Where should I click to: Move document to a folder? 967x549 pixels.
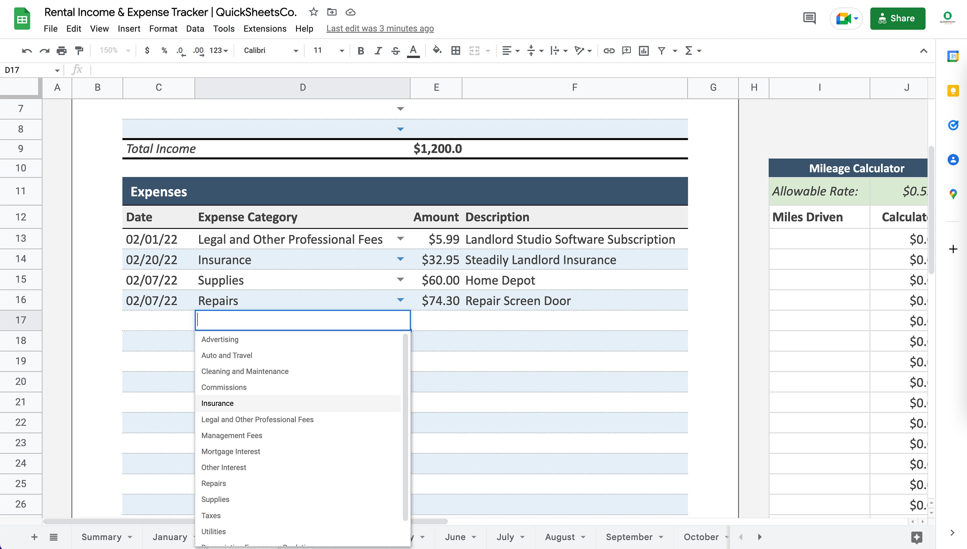[332, 12]
